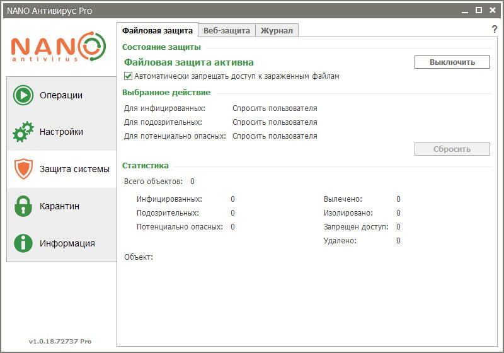Click the Сбросить button
Image resolution: width=504 pixels, height=353 pixels.
(x=452, y=149)
